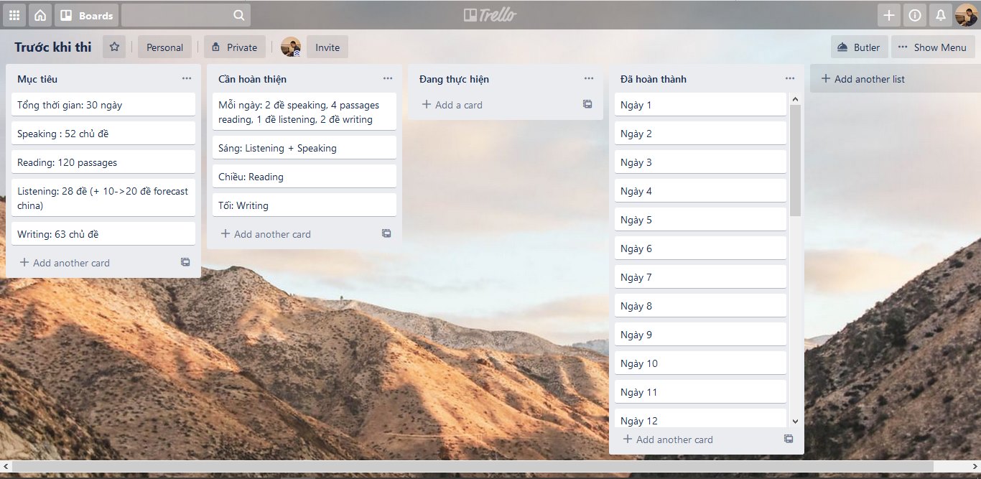Open the account avatar top right
981x479 pixels.
966,15
